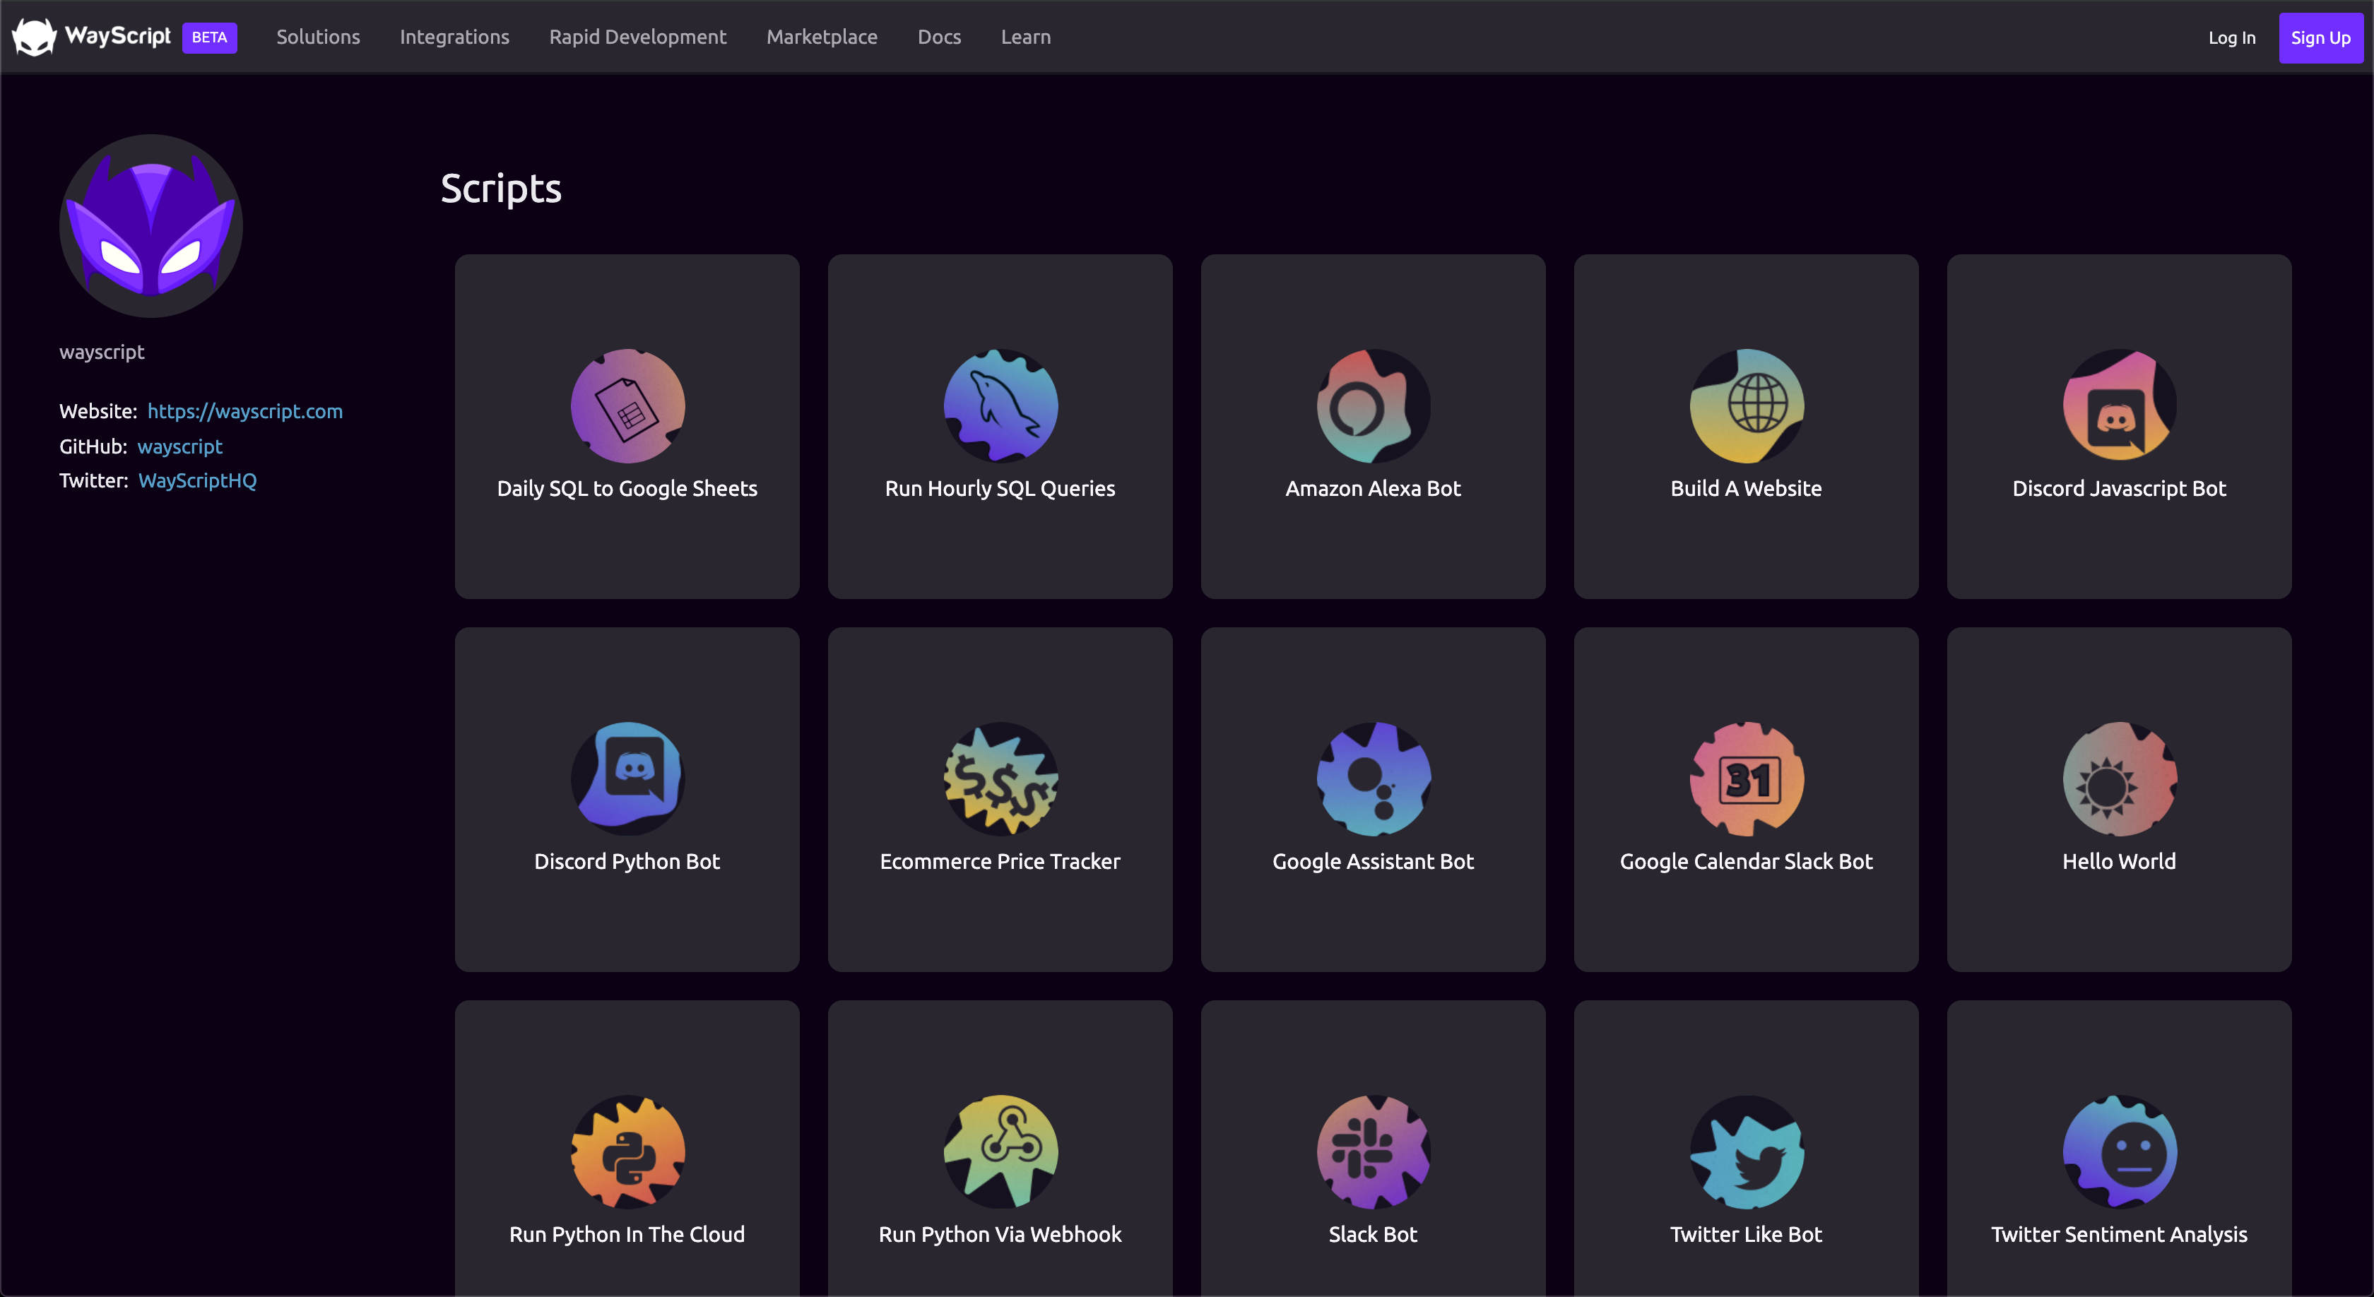The width and height of the screenshot is (2374, 1297).
Task: Click the BETA badge next to WayScript
Action: pos(209,37)
